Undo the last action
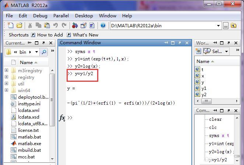Image resolution: width=244 pixels, height=165 pixels. 56,25
